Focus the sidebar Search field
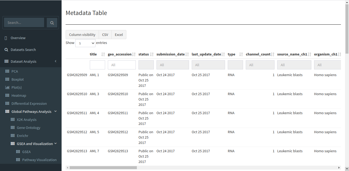The height and width of the screenshot is (171, 349). (24, 23)
